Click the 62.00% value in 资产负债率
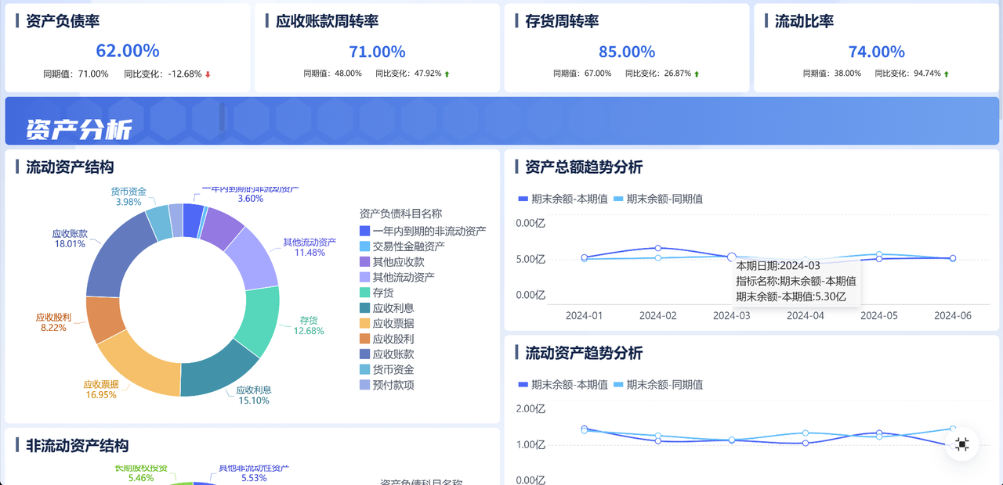 [x=128, y=51]
